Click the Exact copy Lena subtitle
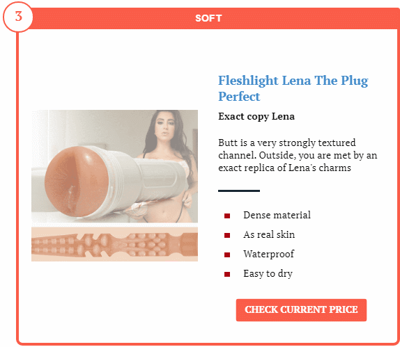The width and height of the screenshot is (400, 347). [256, 117]
